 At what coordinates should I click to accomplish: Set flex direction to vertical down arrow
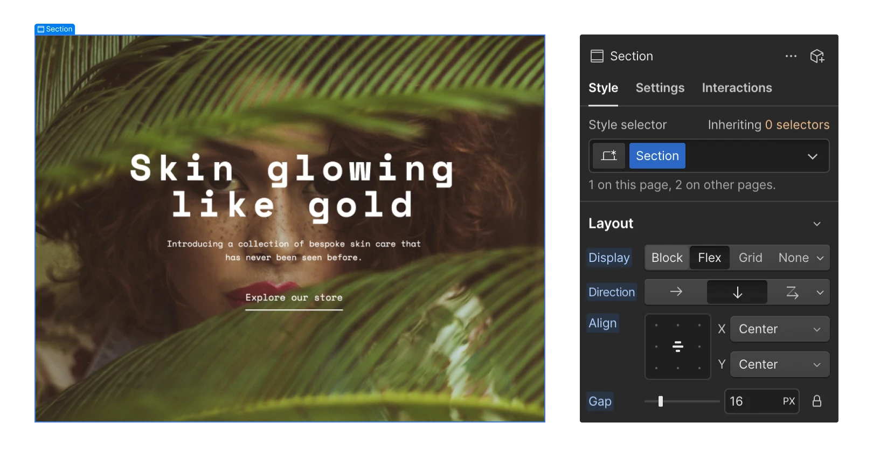pos(737,292)
